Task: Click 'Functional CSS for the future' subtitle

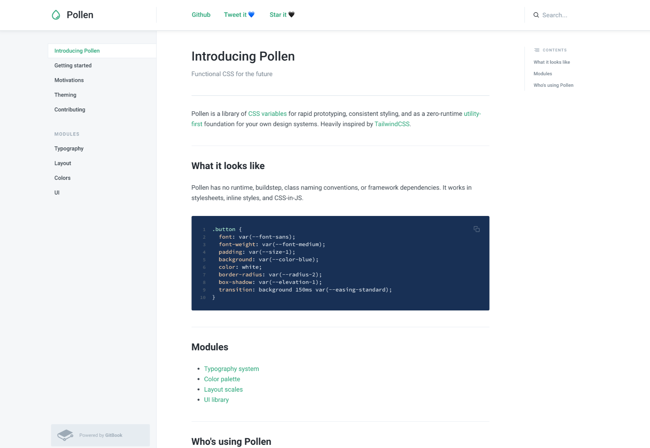Action: click(x=232, y=74)
